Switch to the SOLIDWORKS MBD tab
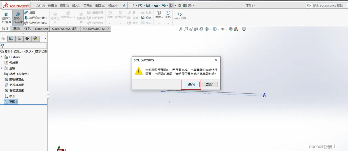 pyautogui.click(x=96, y=29)
